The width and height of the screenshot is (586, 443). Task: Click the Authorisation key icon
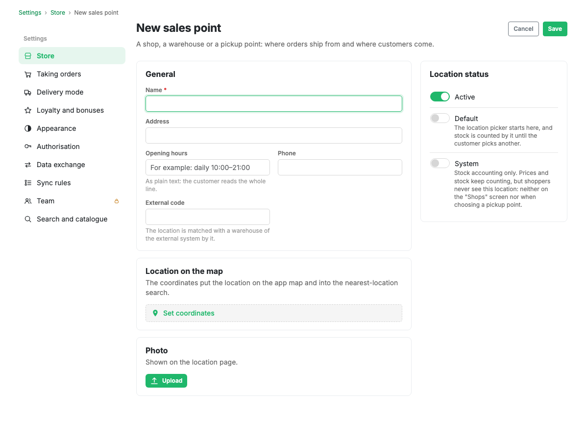click(28, 147)
